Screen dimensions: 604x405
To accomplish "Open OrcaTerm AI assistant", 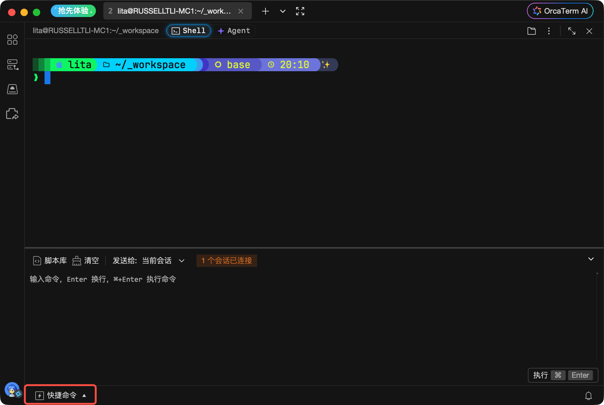I will [x=560, y=11].
